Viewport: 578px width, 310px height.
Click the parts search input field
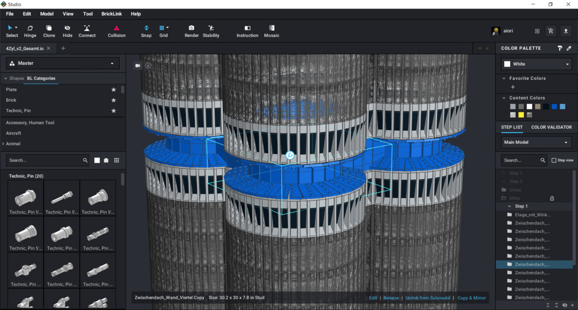[x=44, y=160]
